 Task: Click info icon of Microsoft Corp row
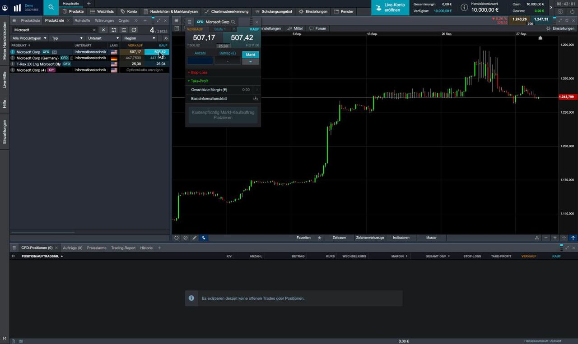[x=13, y=52]
